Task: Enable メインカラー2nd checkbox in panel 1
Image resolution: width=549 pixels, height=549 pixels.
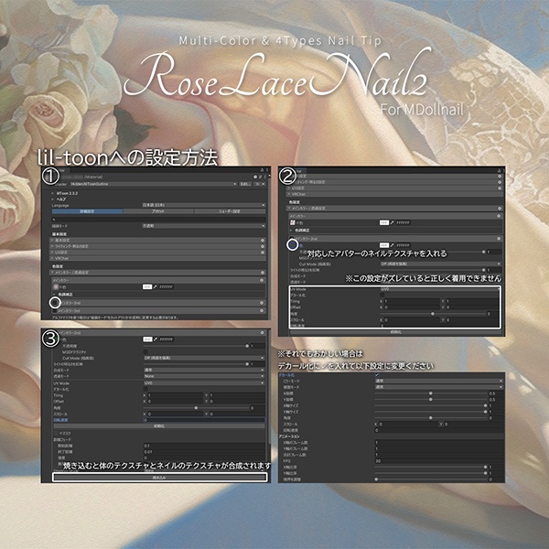Action: (55, 303)
